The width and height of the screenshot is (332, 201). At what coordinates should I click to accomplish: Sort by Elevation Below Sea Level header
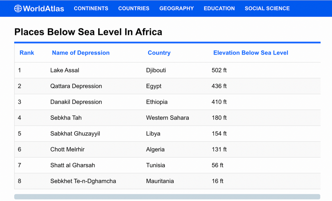click(251, 53)
